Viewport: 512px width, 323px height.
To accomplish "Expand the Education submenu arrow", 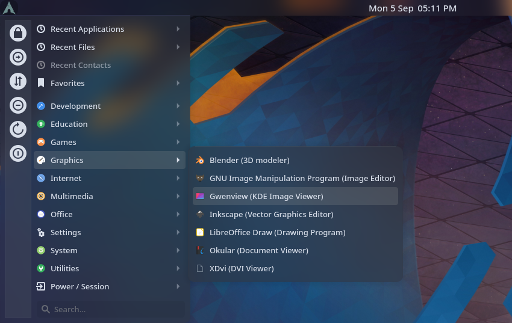I will click(178, 124).
